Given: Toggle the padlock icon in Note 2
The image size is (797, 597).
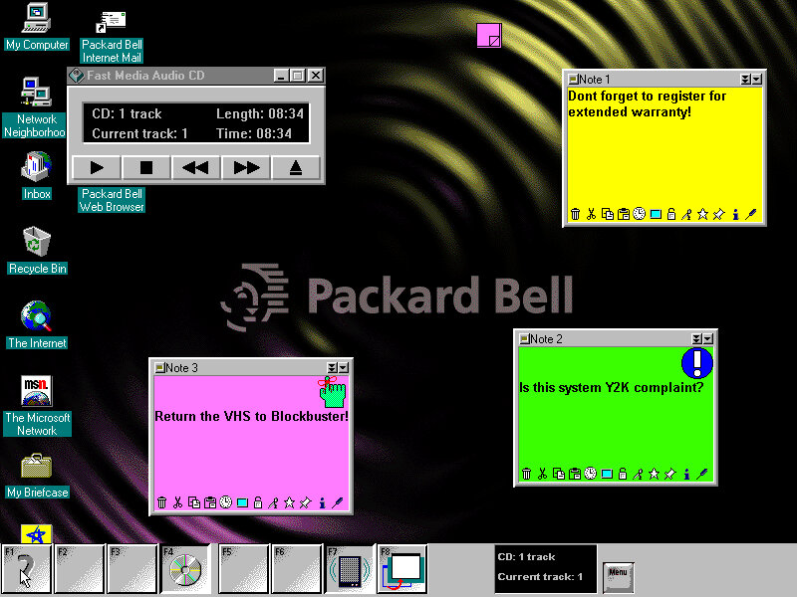Looking at the screenshot, I should pyautogui.click(x=622, y=474).
